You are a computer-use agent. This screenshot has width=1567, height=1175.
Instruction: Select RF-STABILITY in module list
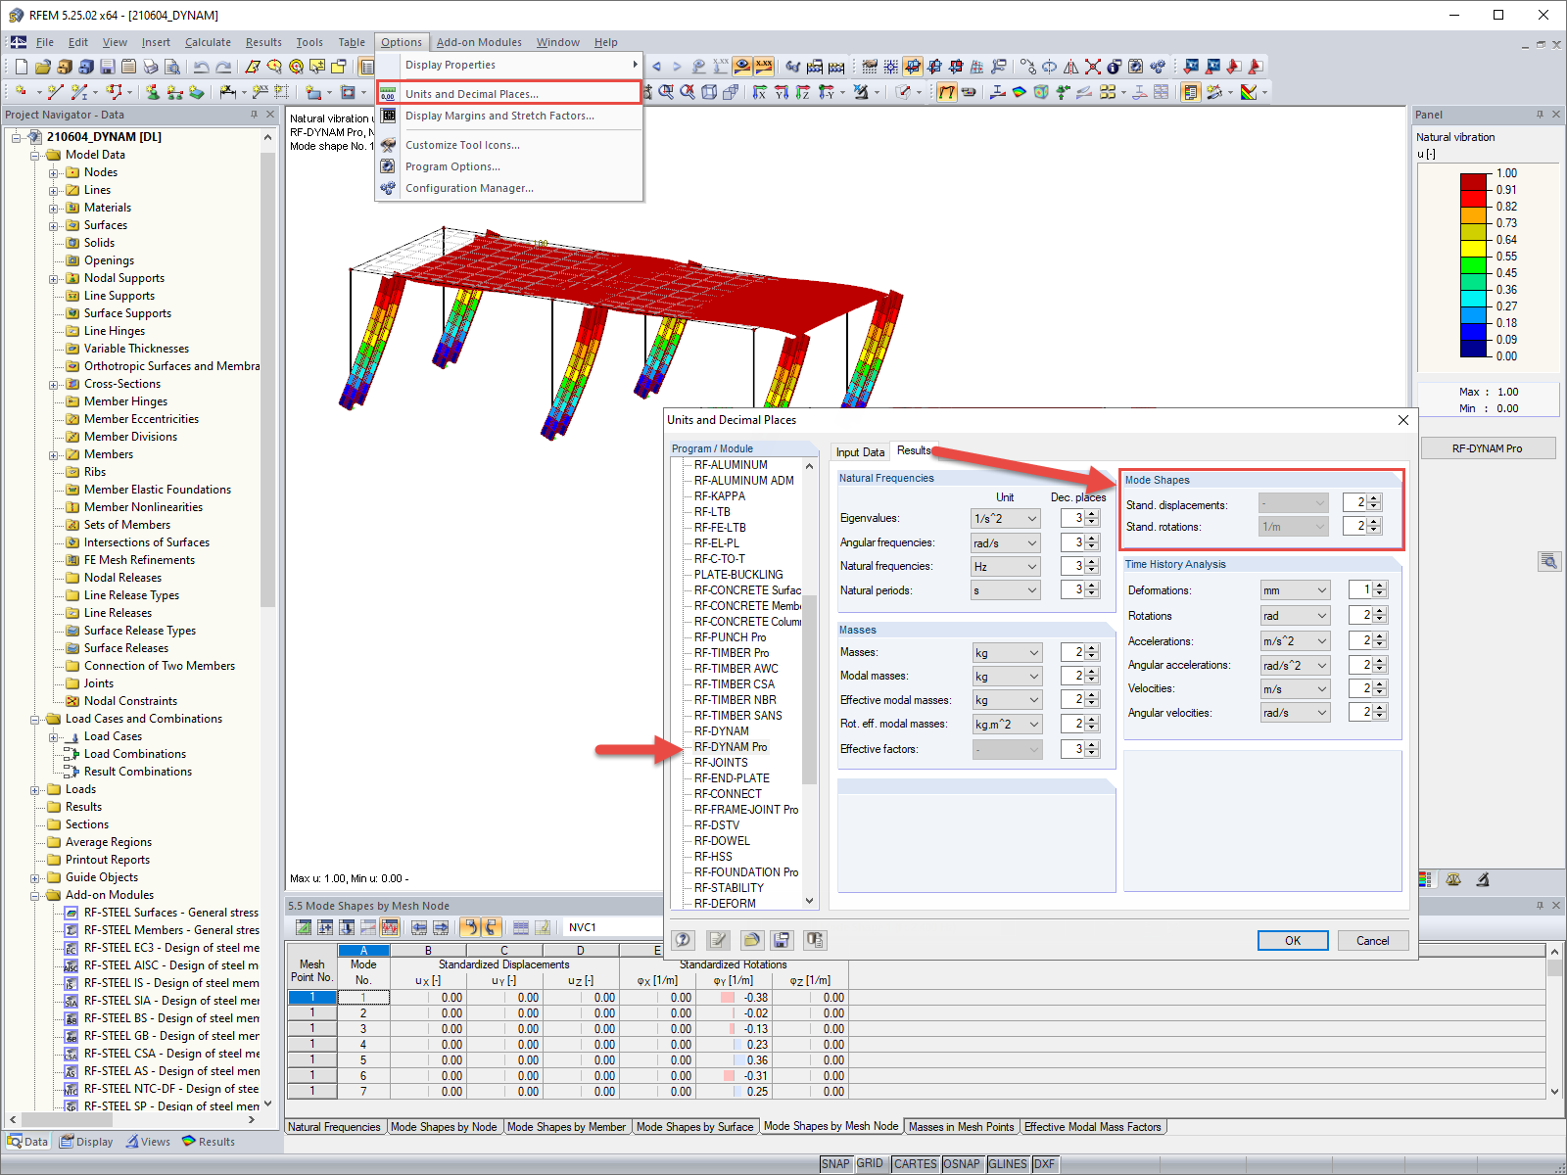pyautogui.click(x=729, y=888)
